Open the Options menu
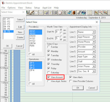This screenshot has width=110, height=102. tap(12, 8)
